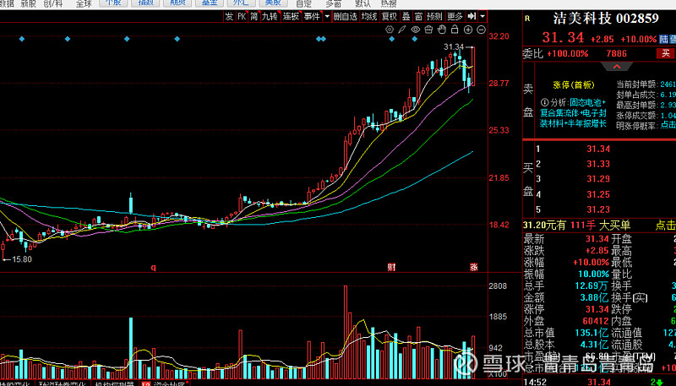Click the yellow R marker beside stock name
676x386 pixels.
(x=527, y=19)
